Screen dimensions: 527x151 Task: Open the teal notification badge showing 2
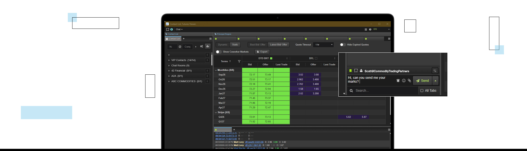coord(172,29)
